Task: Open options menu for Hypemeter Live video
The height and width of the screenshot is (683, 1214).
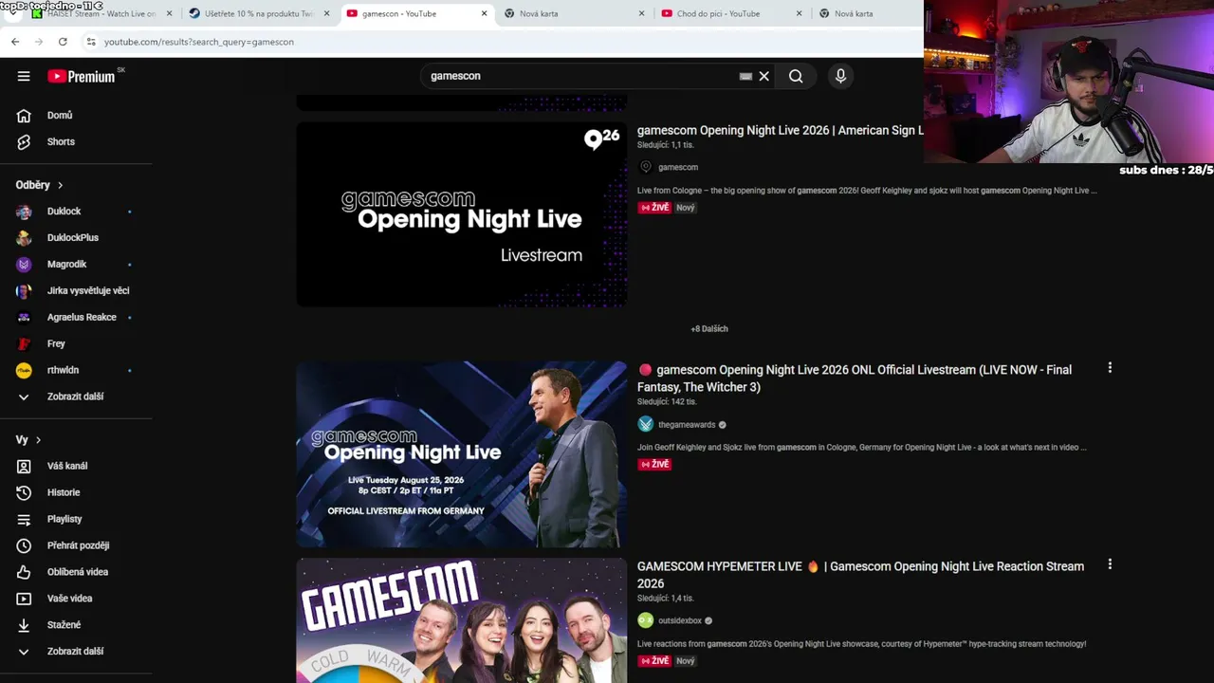Action: (x=1110, y=564)
